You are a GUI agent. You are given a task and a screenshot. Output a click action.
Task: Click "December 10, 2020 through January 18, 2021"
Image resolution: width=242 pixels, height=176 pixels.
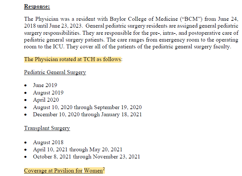87,114
